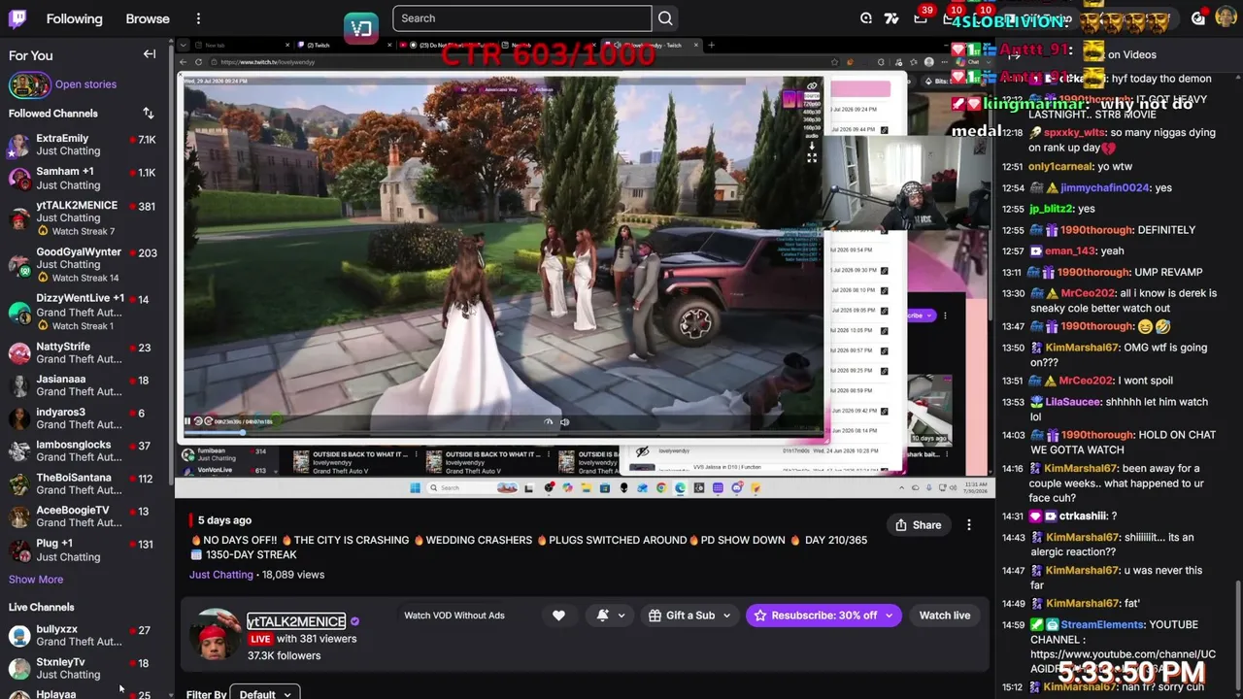Screen dimensions: 1243x699
Task: Select NattyStrife channel in sidebar
Action: (x=85, y=352)
